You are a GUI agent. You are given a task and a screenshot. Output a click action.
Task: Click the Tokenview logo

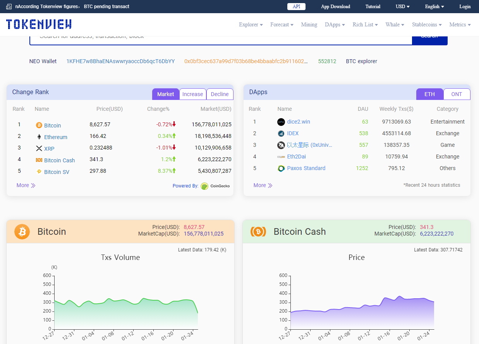click(39, 24)
